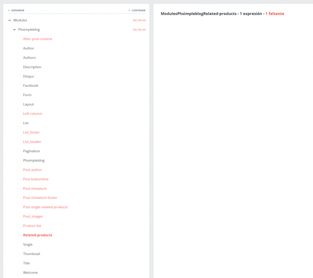Open the Thumbnail translation section
This screenshot has width=313, height=278.
pyautogui.click(x=31, y=254)
